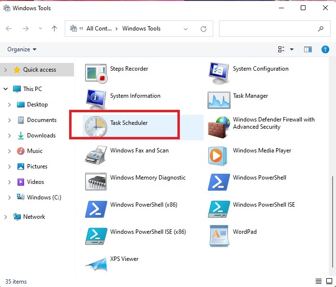This screenshot has width=336, height=287.
Task: Select Pictures in navigation pane
Action: (x=37, y=166)
